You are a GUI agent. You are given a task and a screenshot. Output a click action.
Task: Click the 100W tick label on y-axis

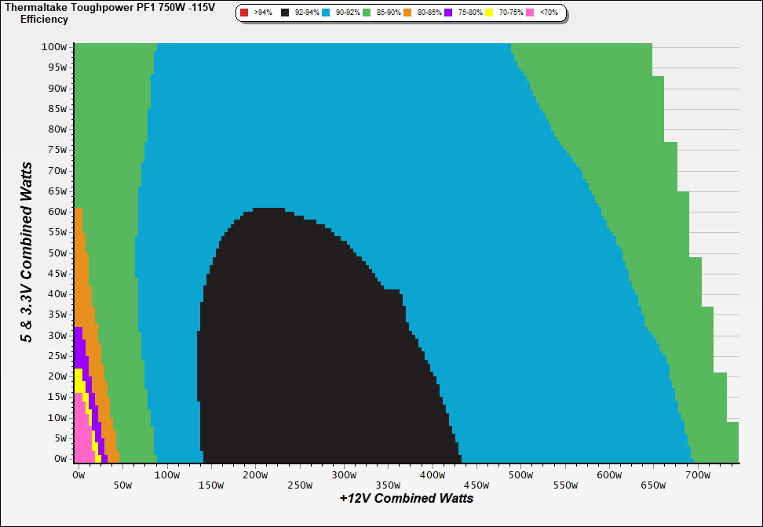(55, 46)
